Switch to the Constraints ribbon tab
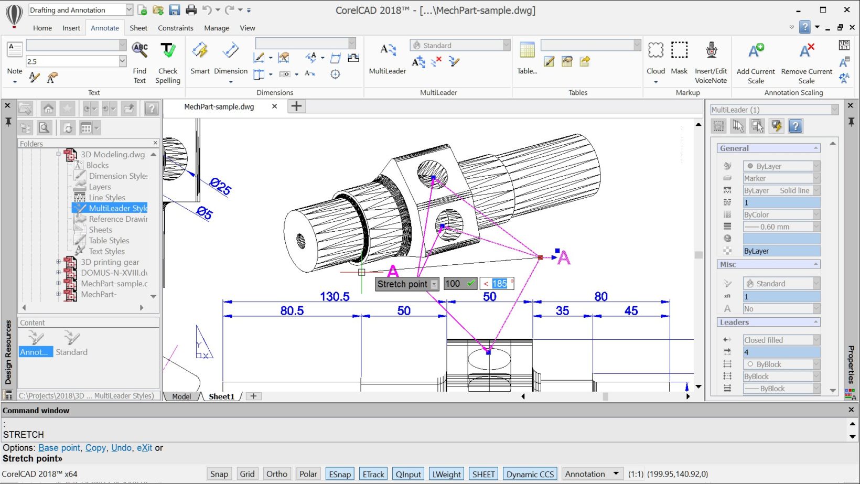Screen dimensions: 860x484 coord(175,28)
